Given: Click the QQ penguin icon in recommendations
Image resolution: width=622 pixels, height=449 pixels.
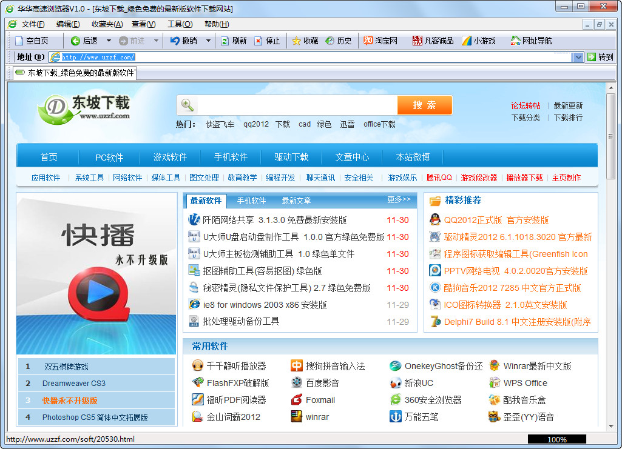Looking at the screenshot, I should [435, 220].
